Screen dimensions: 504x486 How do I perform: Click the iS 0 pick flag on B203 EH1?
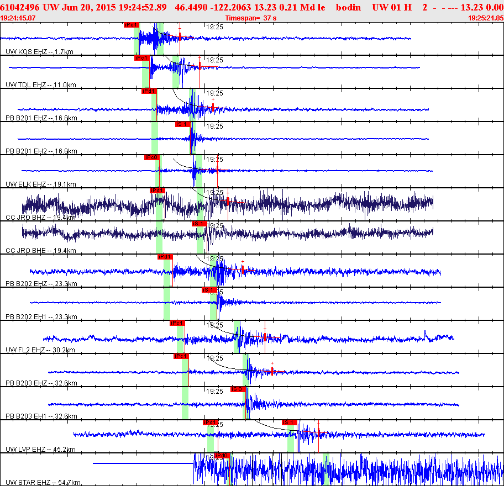pyautogui.click(x=238, y=389)
